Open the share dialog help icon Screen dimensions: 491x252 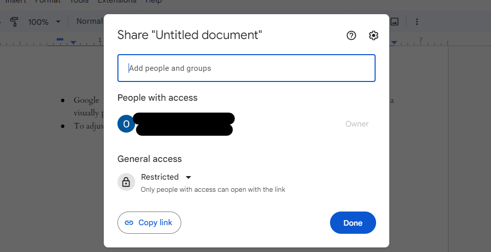click(x=351, y=35)
